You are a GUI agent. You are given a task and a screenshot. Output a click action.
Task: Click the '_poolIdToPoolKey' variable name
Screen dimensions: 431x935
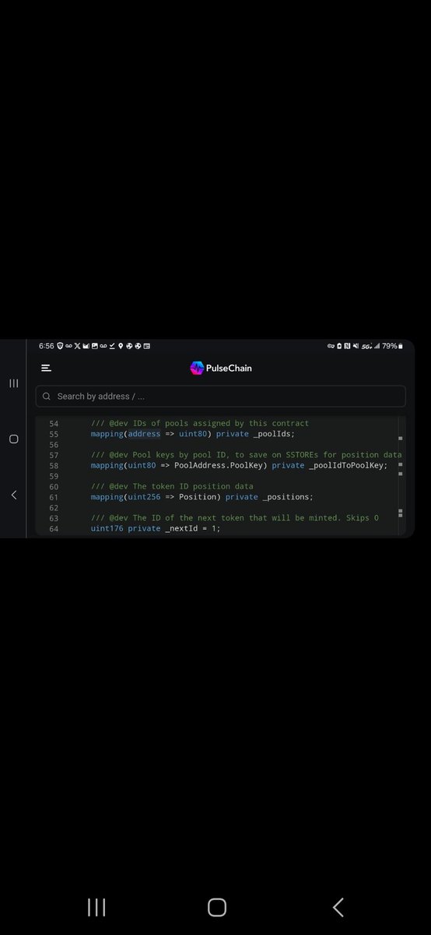[348, 465]
